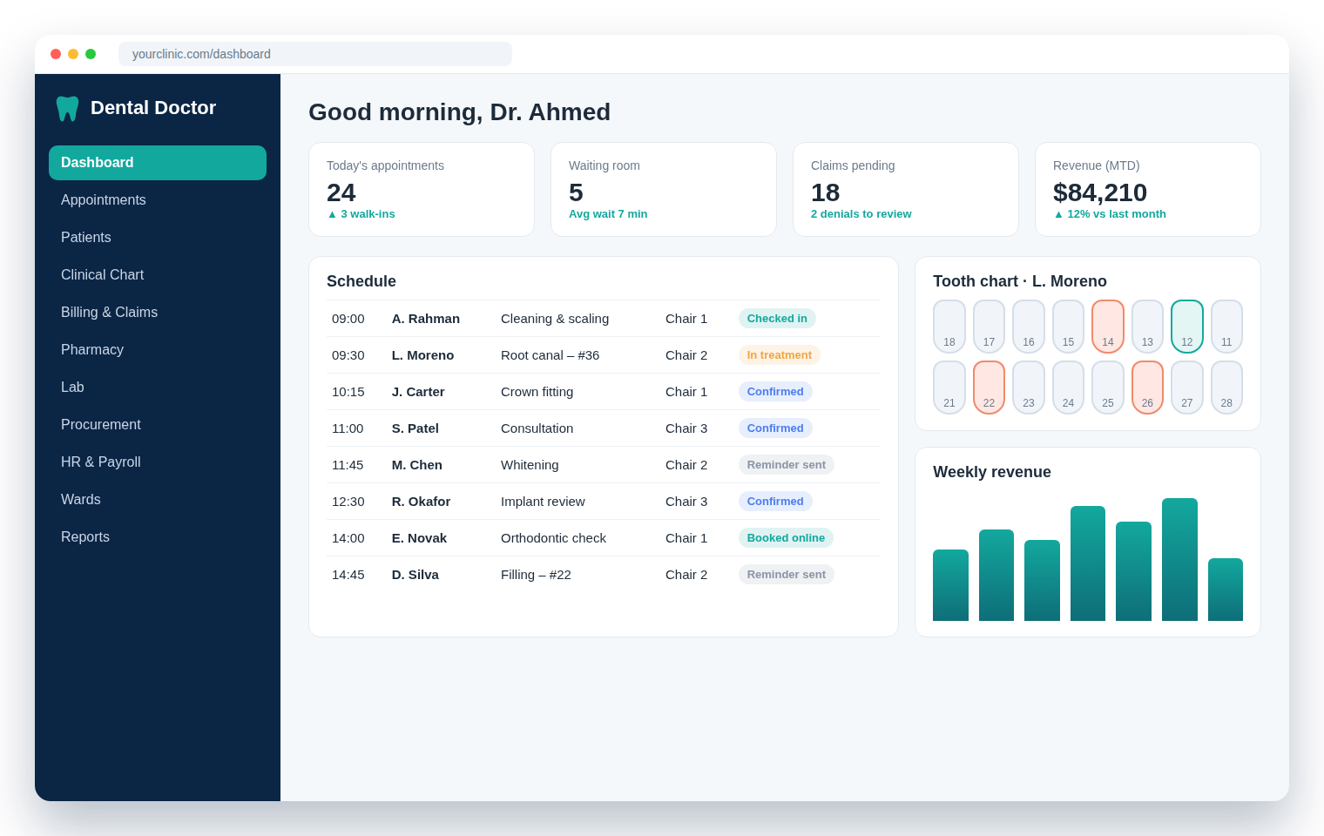Open HR & Payroll
The image size is (1324, 836).
click(x=158, y=462)
